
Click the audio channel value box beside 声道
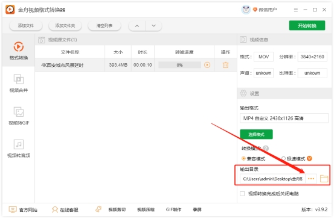pos(263,73)
